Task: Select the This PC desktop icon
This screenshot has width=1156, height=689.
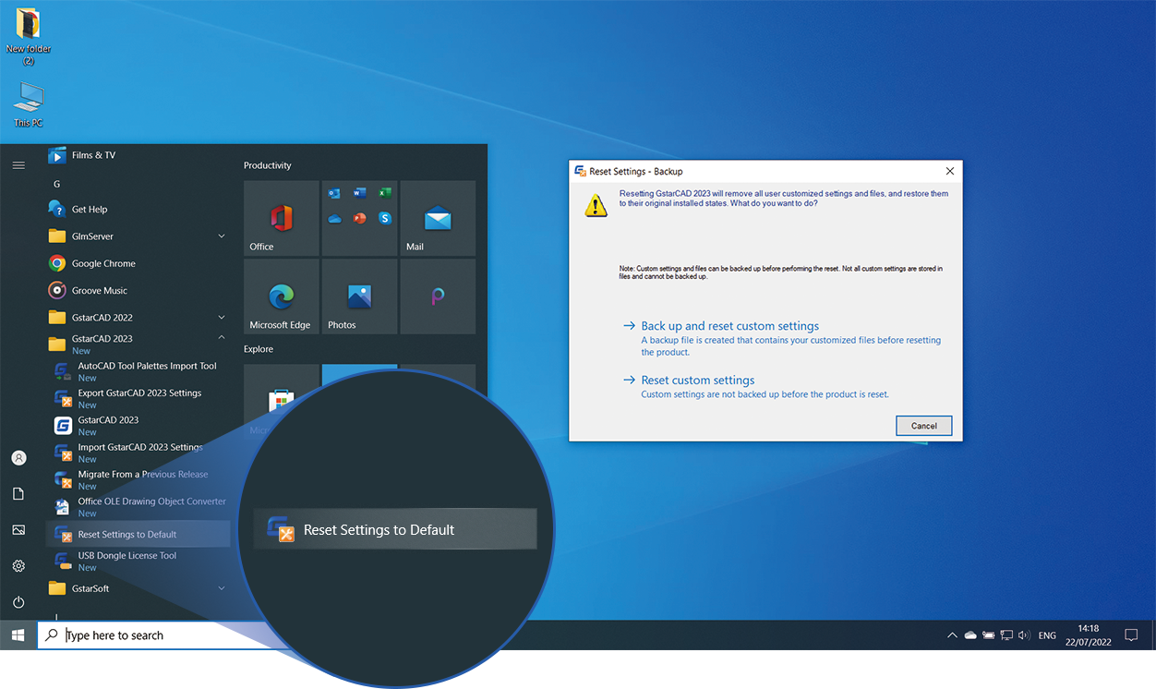Action: pyautogui.click(x=29, y=104)
